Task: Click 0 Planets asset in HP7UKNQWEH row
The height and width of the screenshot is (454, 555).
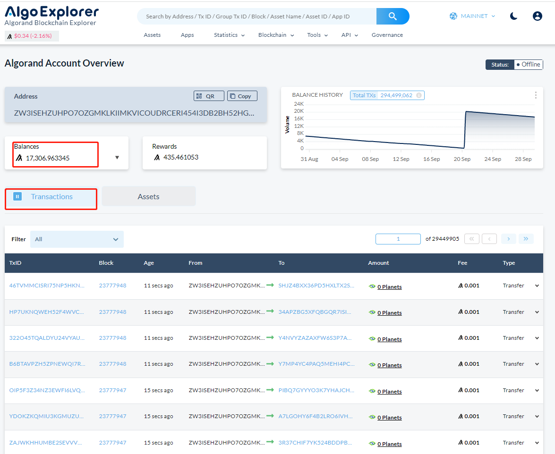Action: pos(389,313)
